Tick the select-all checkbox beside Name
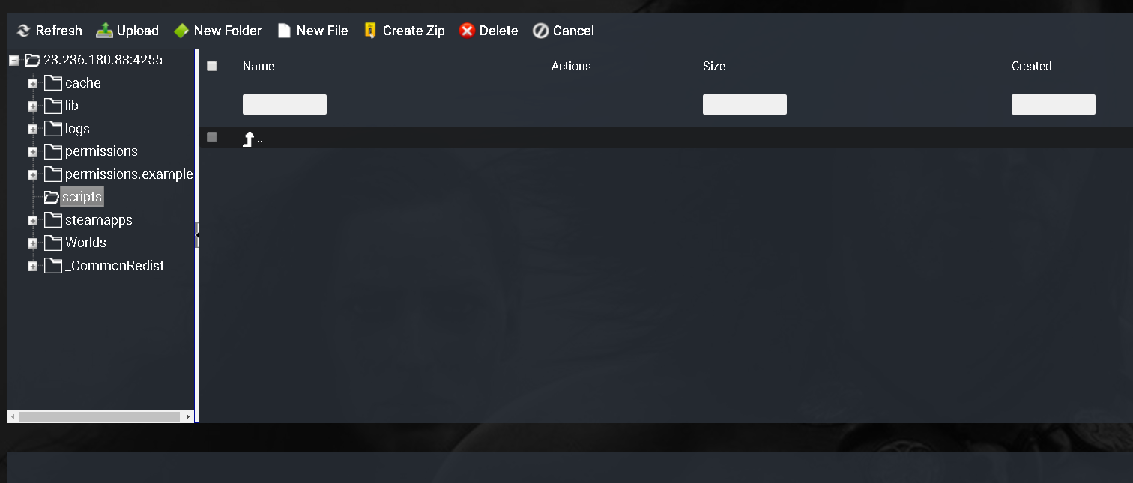 click(x=212, y=66)
